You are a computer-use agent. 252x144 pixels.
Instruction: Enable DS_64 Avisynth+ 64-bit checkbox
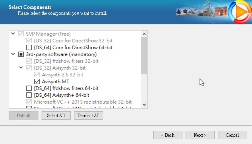click(x=29, y=95)
